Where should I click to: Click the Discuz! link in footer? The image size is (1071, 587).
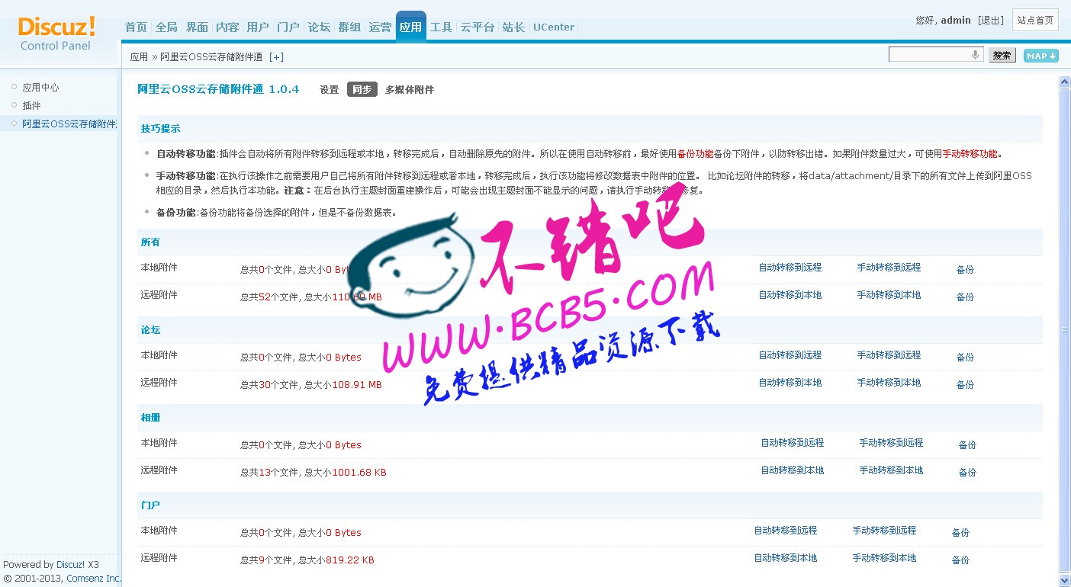(x=70, y=565)
